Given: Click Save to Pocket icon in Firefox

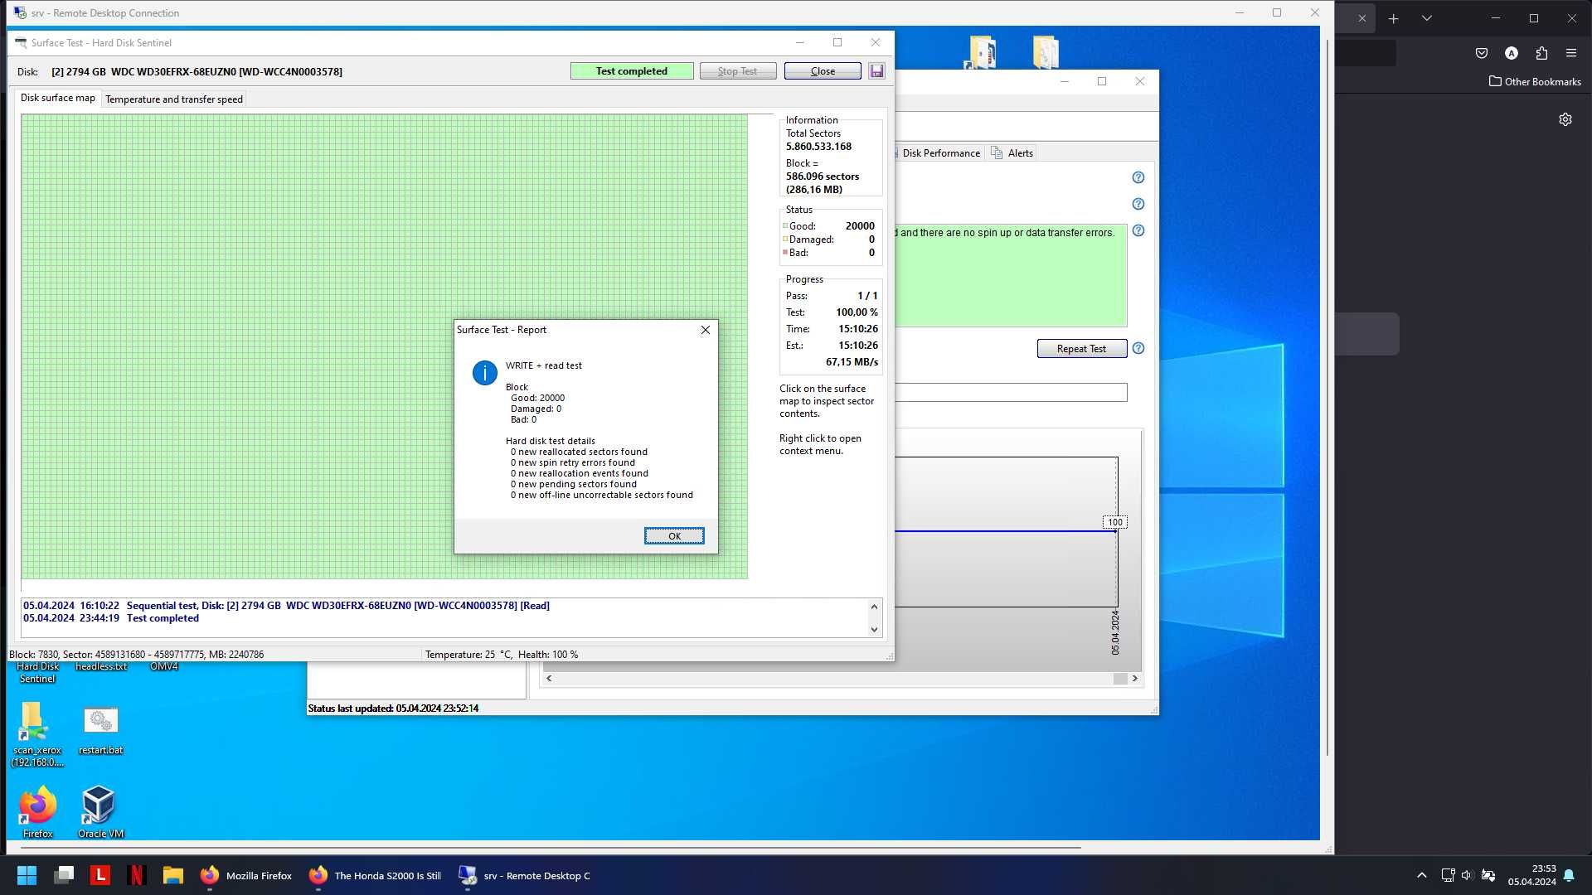Looking at the screenshot, I should pos(1482,53).
